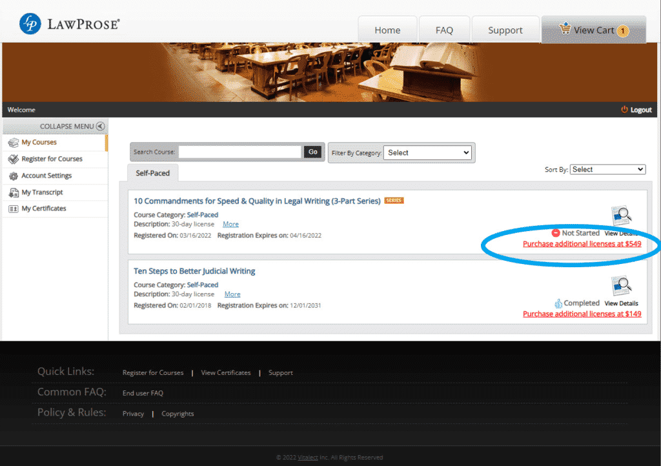
Task: Click View Details icon for Ten Steps course
Action: point(622,285)
